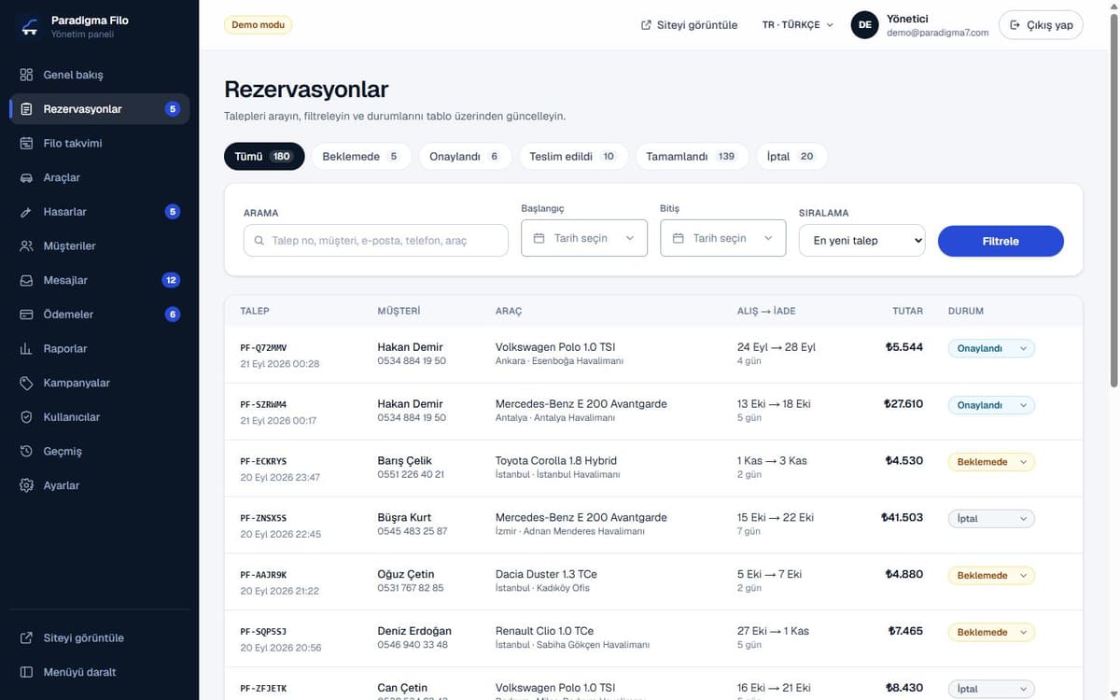Open status dropdown for PF-SQPSSJ
Screen dimensions: 1120x700
click(991, 632)
